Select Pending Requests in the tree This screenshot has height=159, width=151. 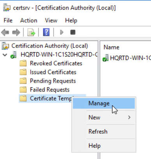point(53,81)
